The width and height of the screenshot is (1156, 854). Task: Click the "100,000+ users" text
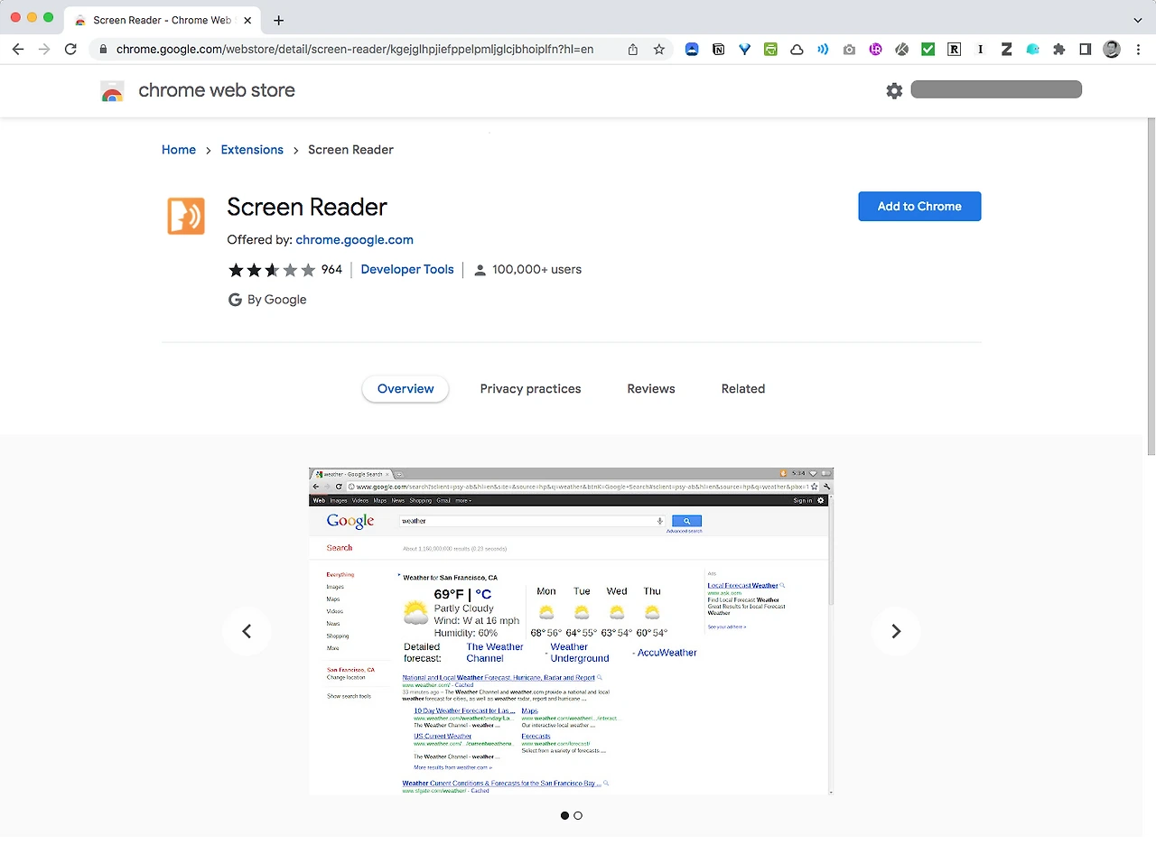pos(536,269)
